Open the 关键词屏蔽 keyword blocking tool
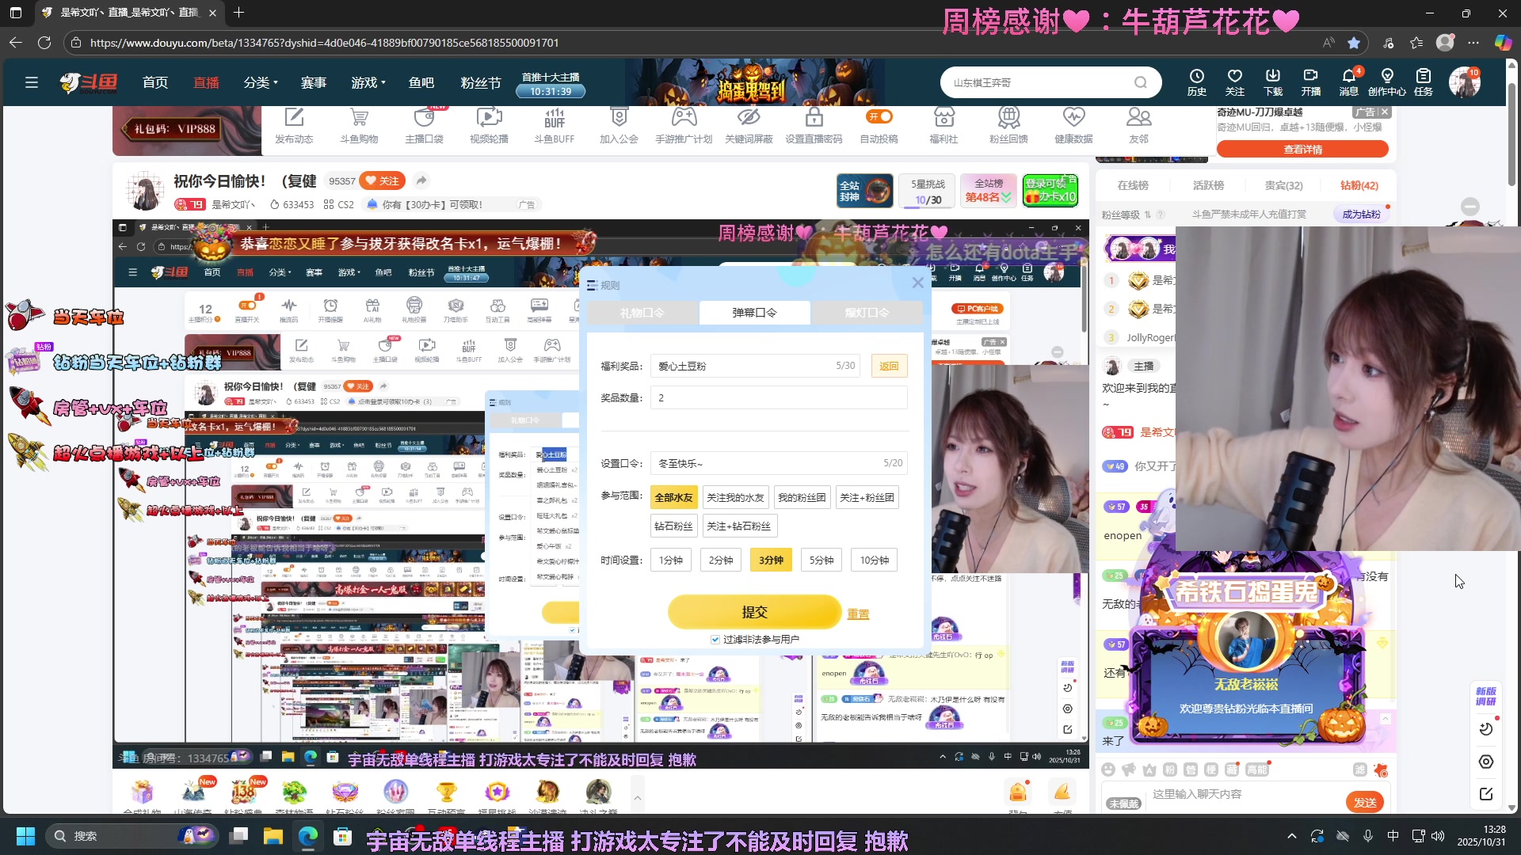This screenshot has height=855, width=1521. tap(749, 125)
